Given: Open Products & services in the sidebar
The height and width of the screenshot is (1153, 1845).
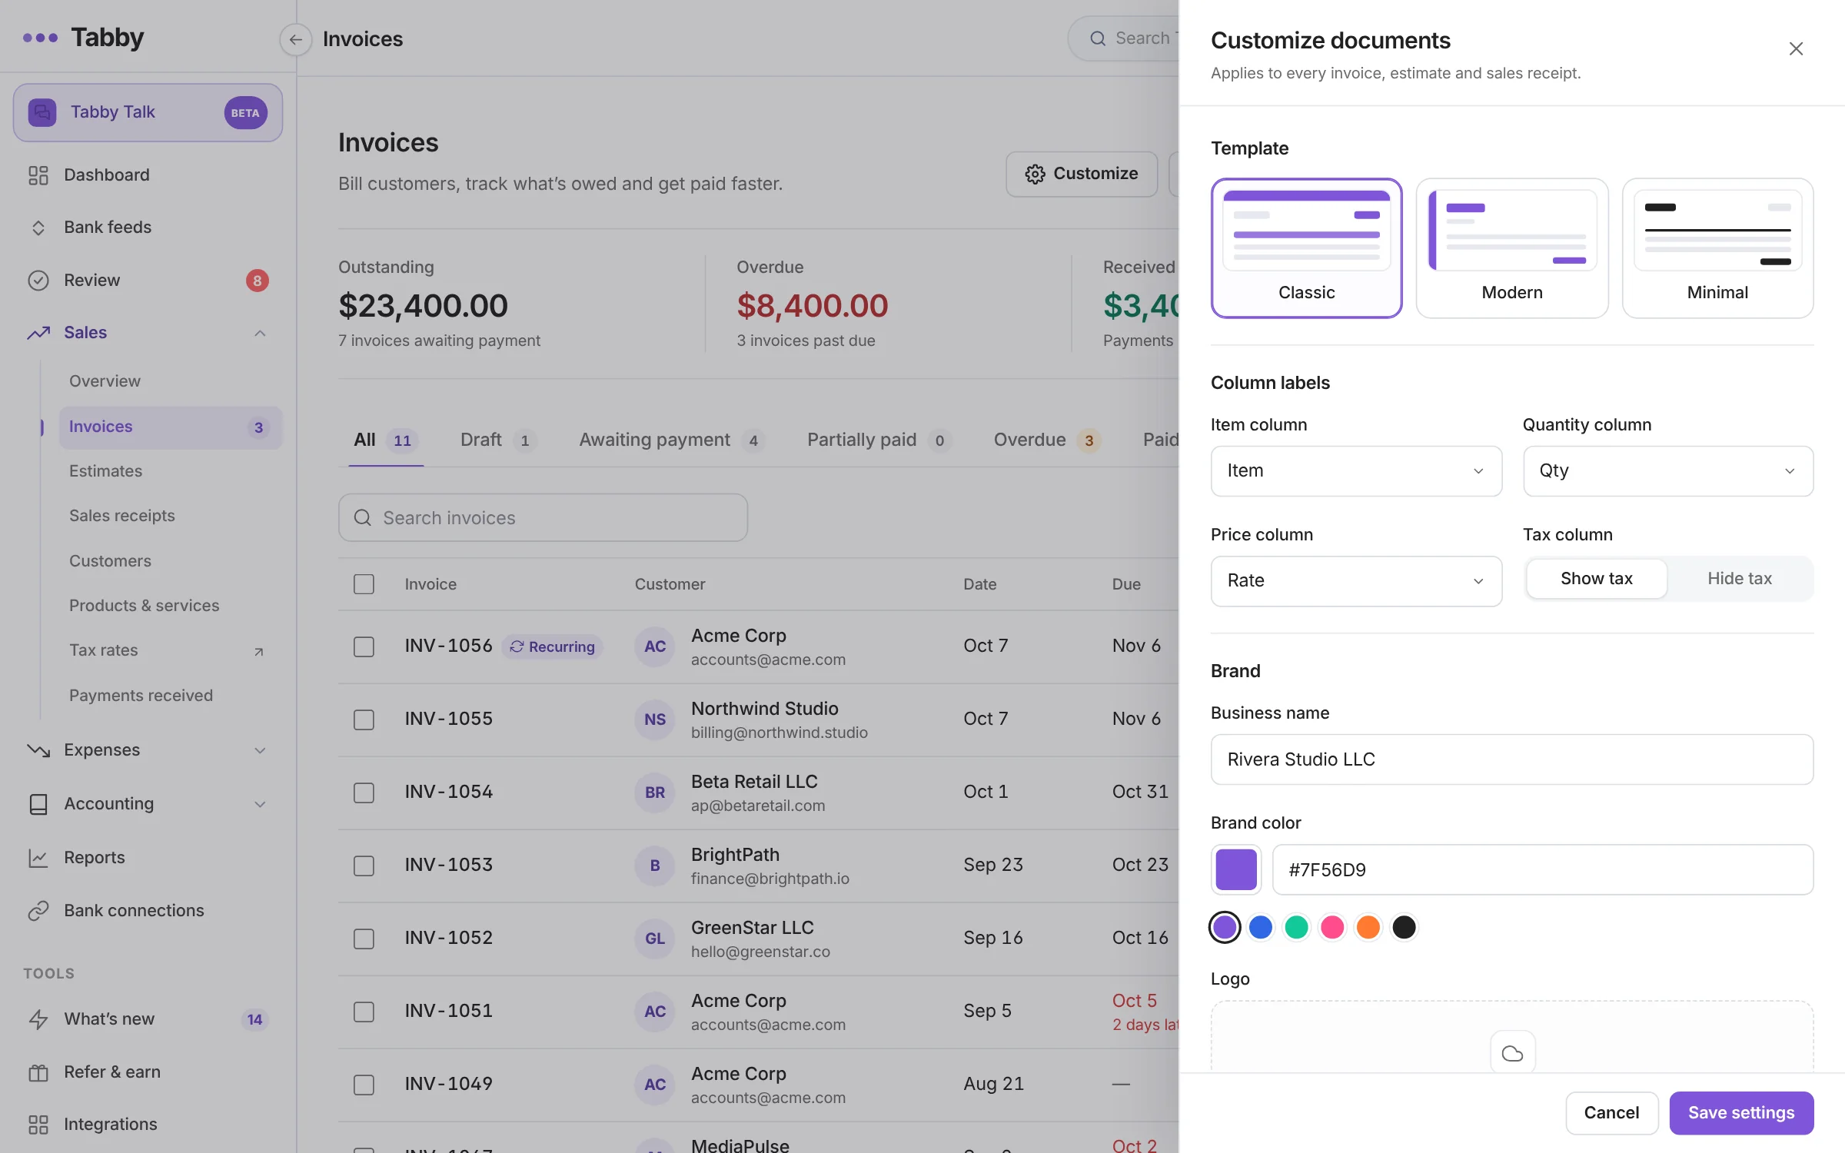Looking at the screenshot, I should pyautogui.click(x=144, y=606).
